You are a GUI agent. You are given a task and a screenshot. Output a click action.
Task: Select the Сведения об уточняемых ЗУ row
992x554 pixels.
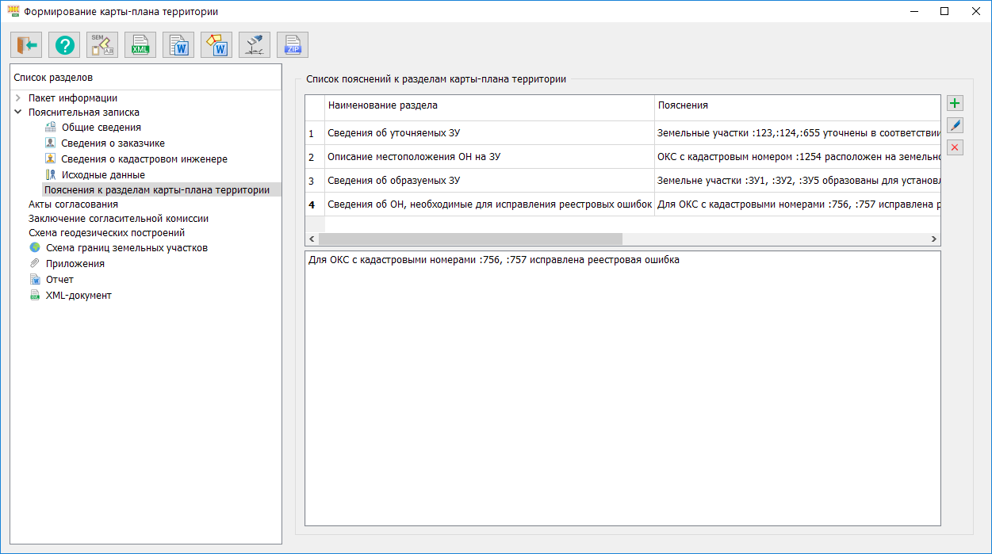point(393,133)
